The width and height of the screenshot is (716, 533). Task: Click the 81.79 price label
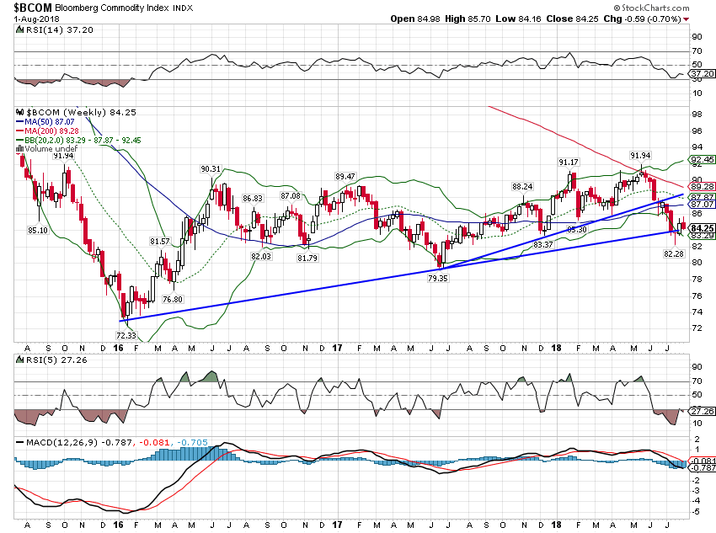pos(307,258)
